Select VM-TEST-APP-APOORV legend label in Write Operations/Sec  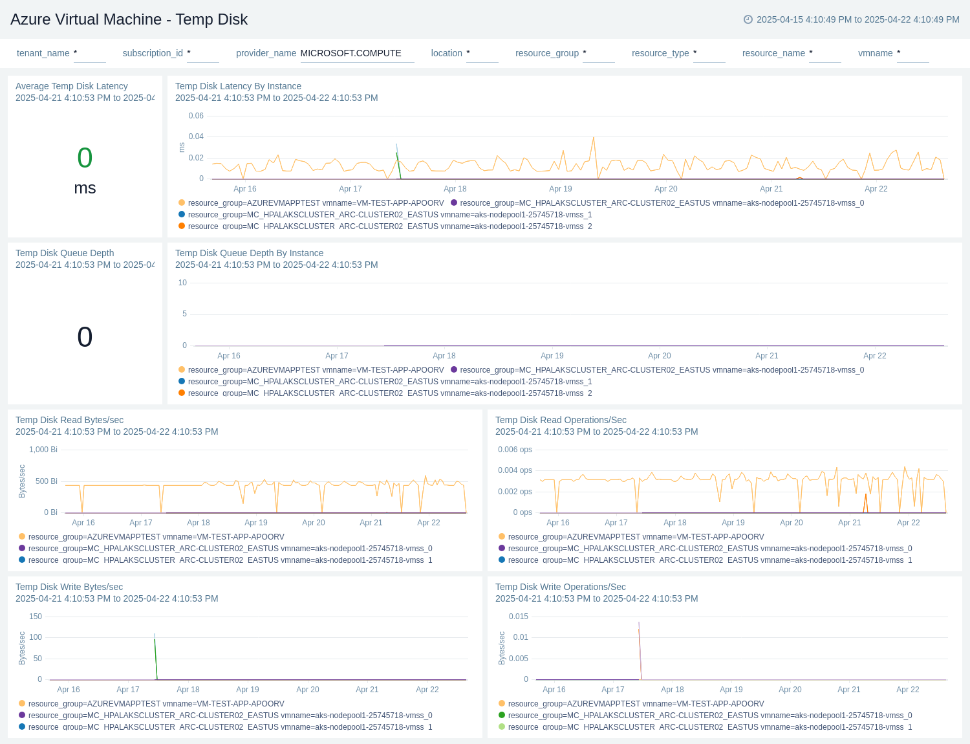pos(636,704)
